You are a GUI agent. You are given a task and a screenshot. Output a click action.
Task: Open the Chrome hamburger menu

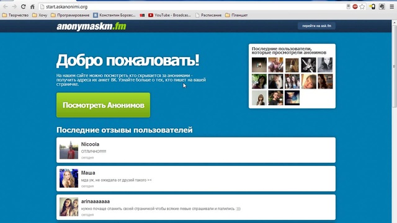(391, 7)
